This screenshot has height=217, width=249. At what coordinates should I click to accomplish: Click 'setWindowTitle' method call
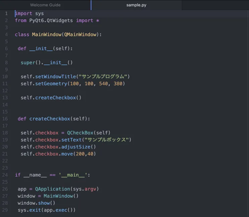coord(55,76)
